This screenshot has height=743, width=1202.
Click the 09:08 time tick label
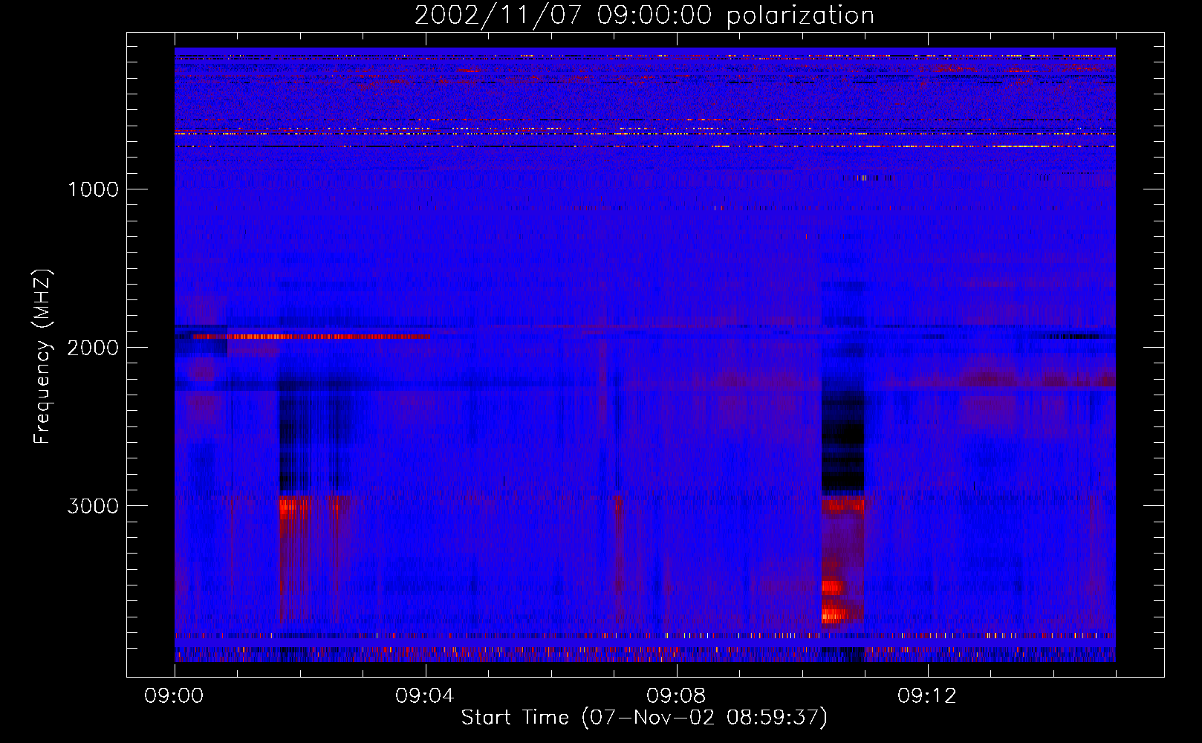(676, 696)
